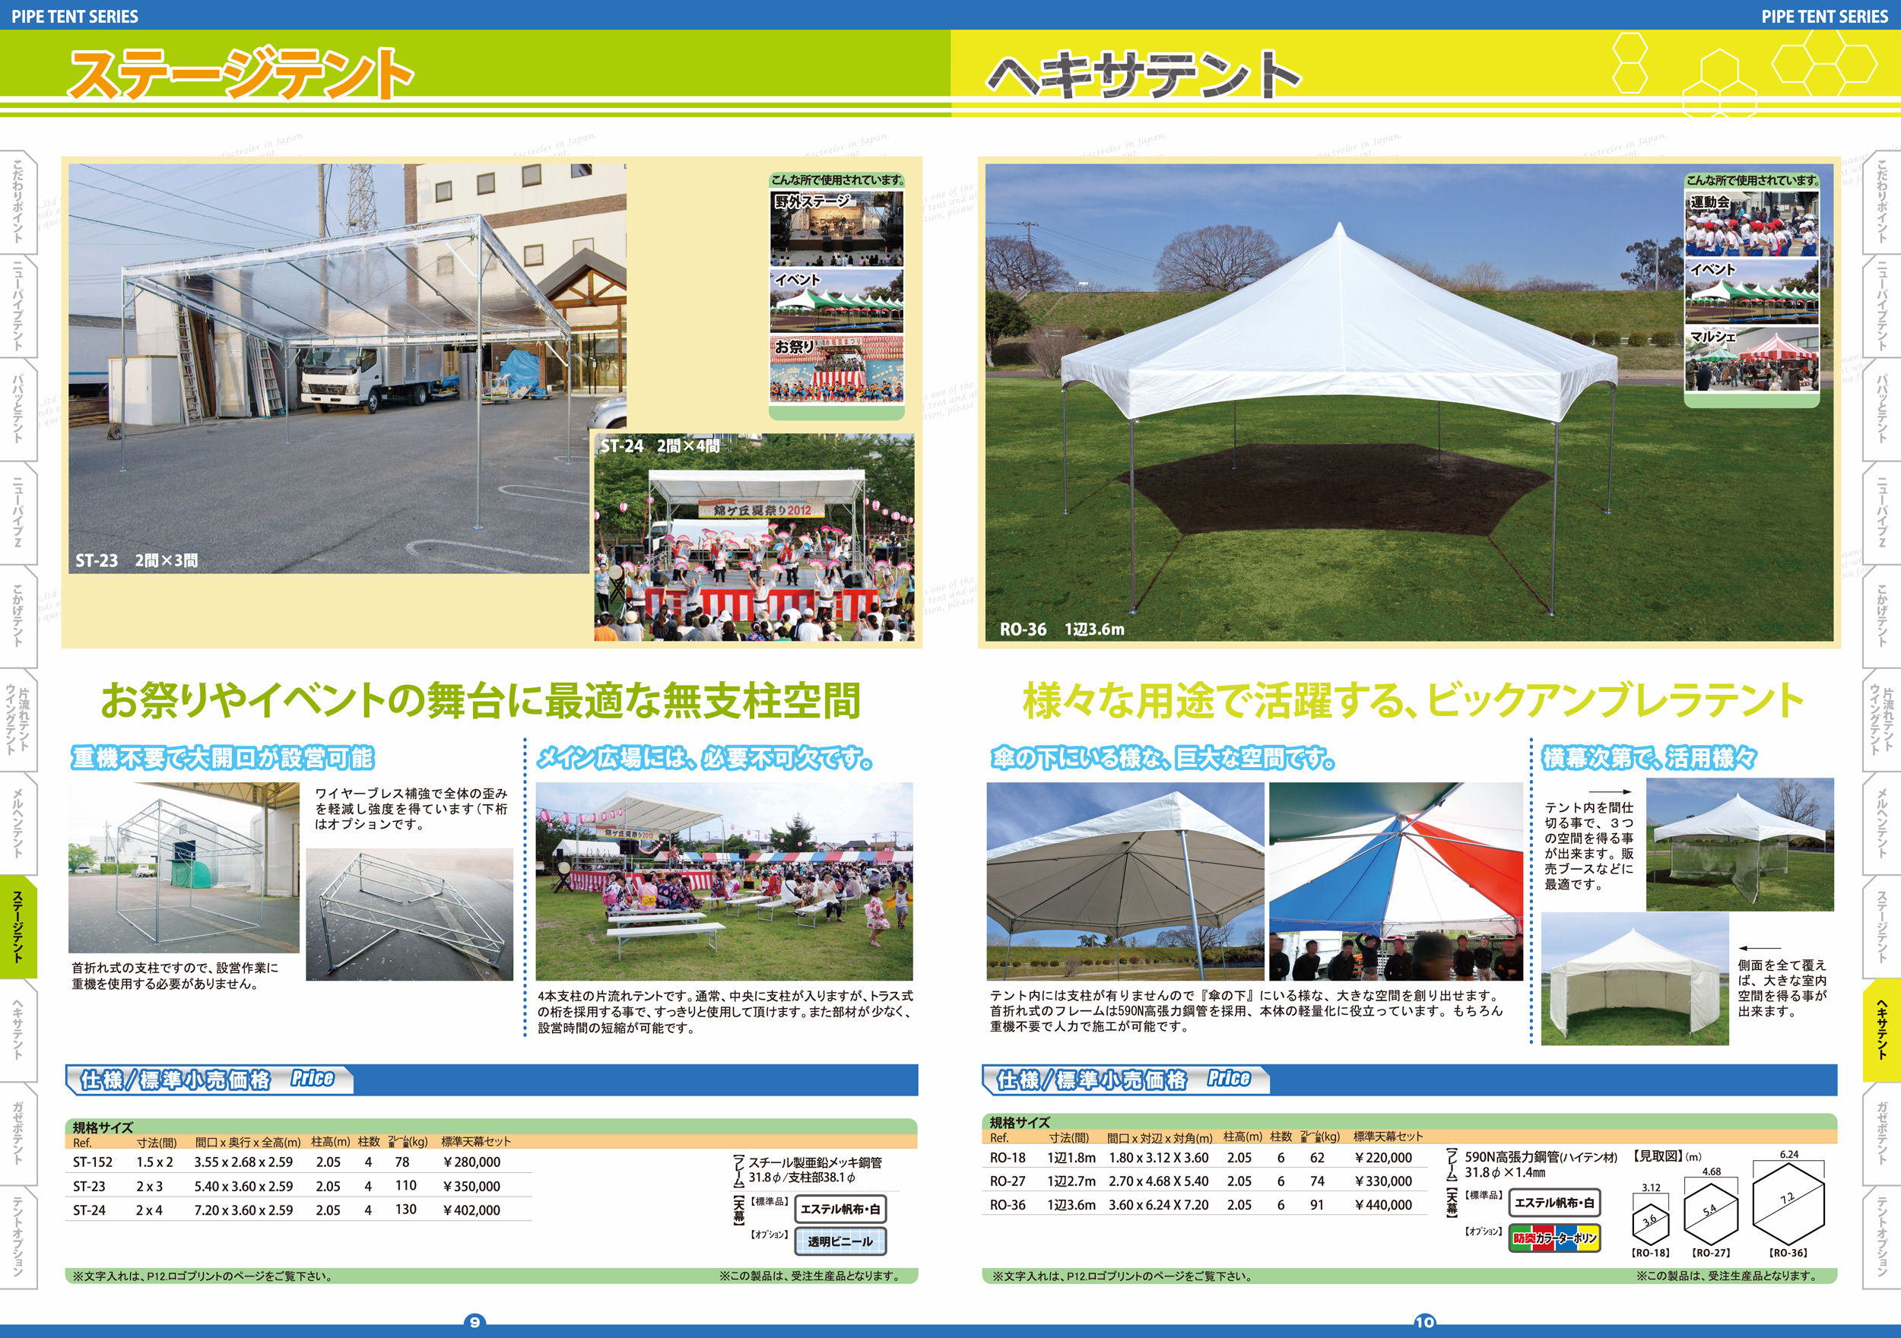Click the 運動会 usage thumbnail
This screenshot has width=1901, height=1338.
click(1751, 224)
